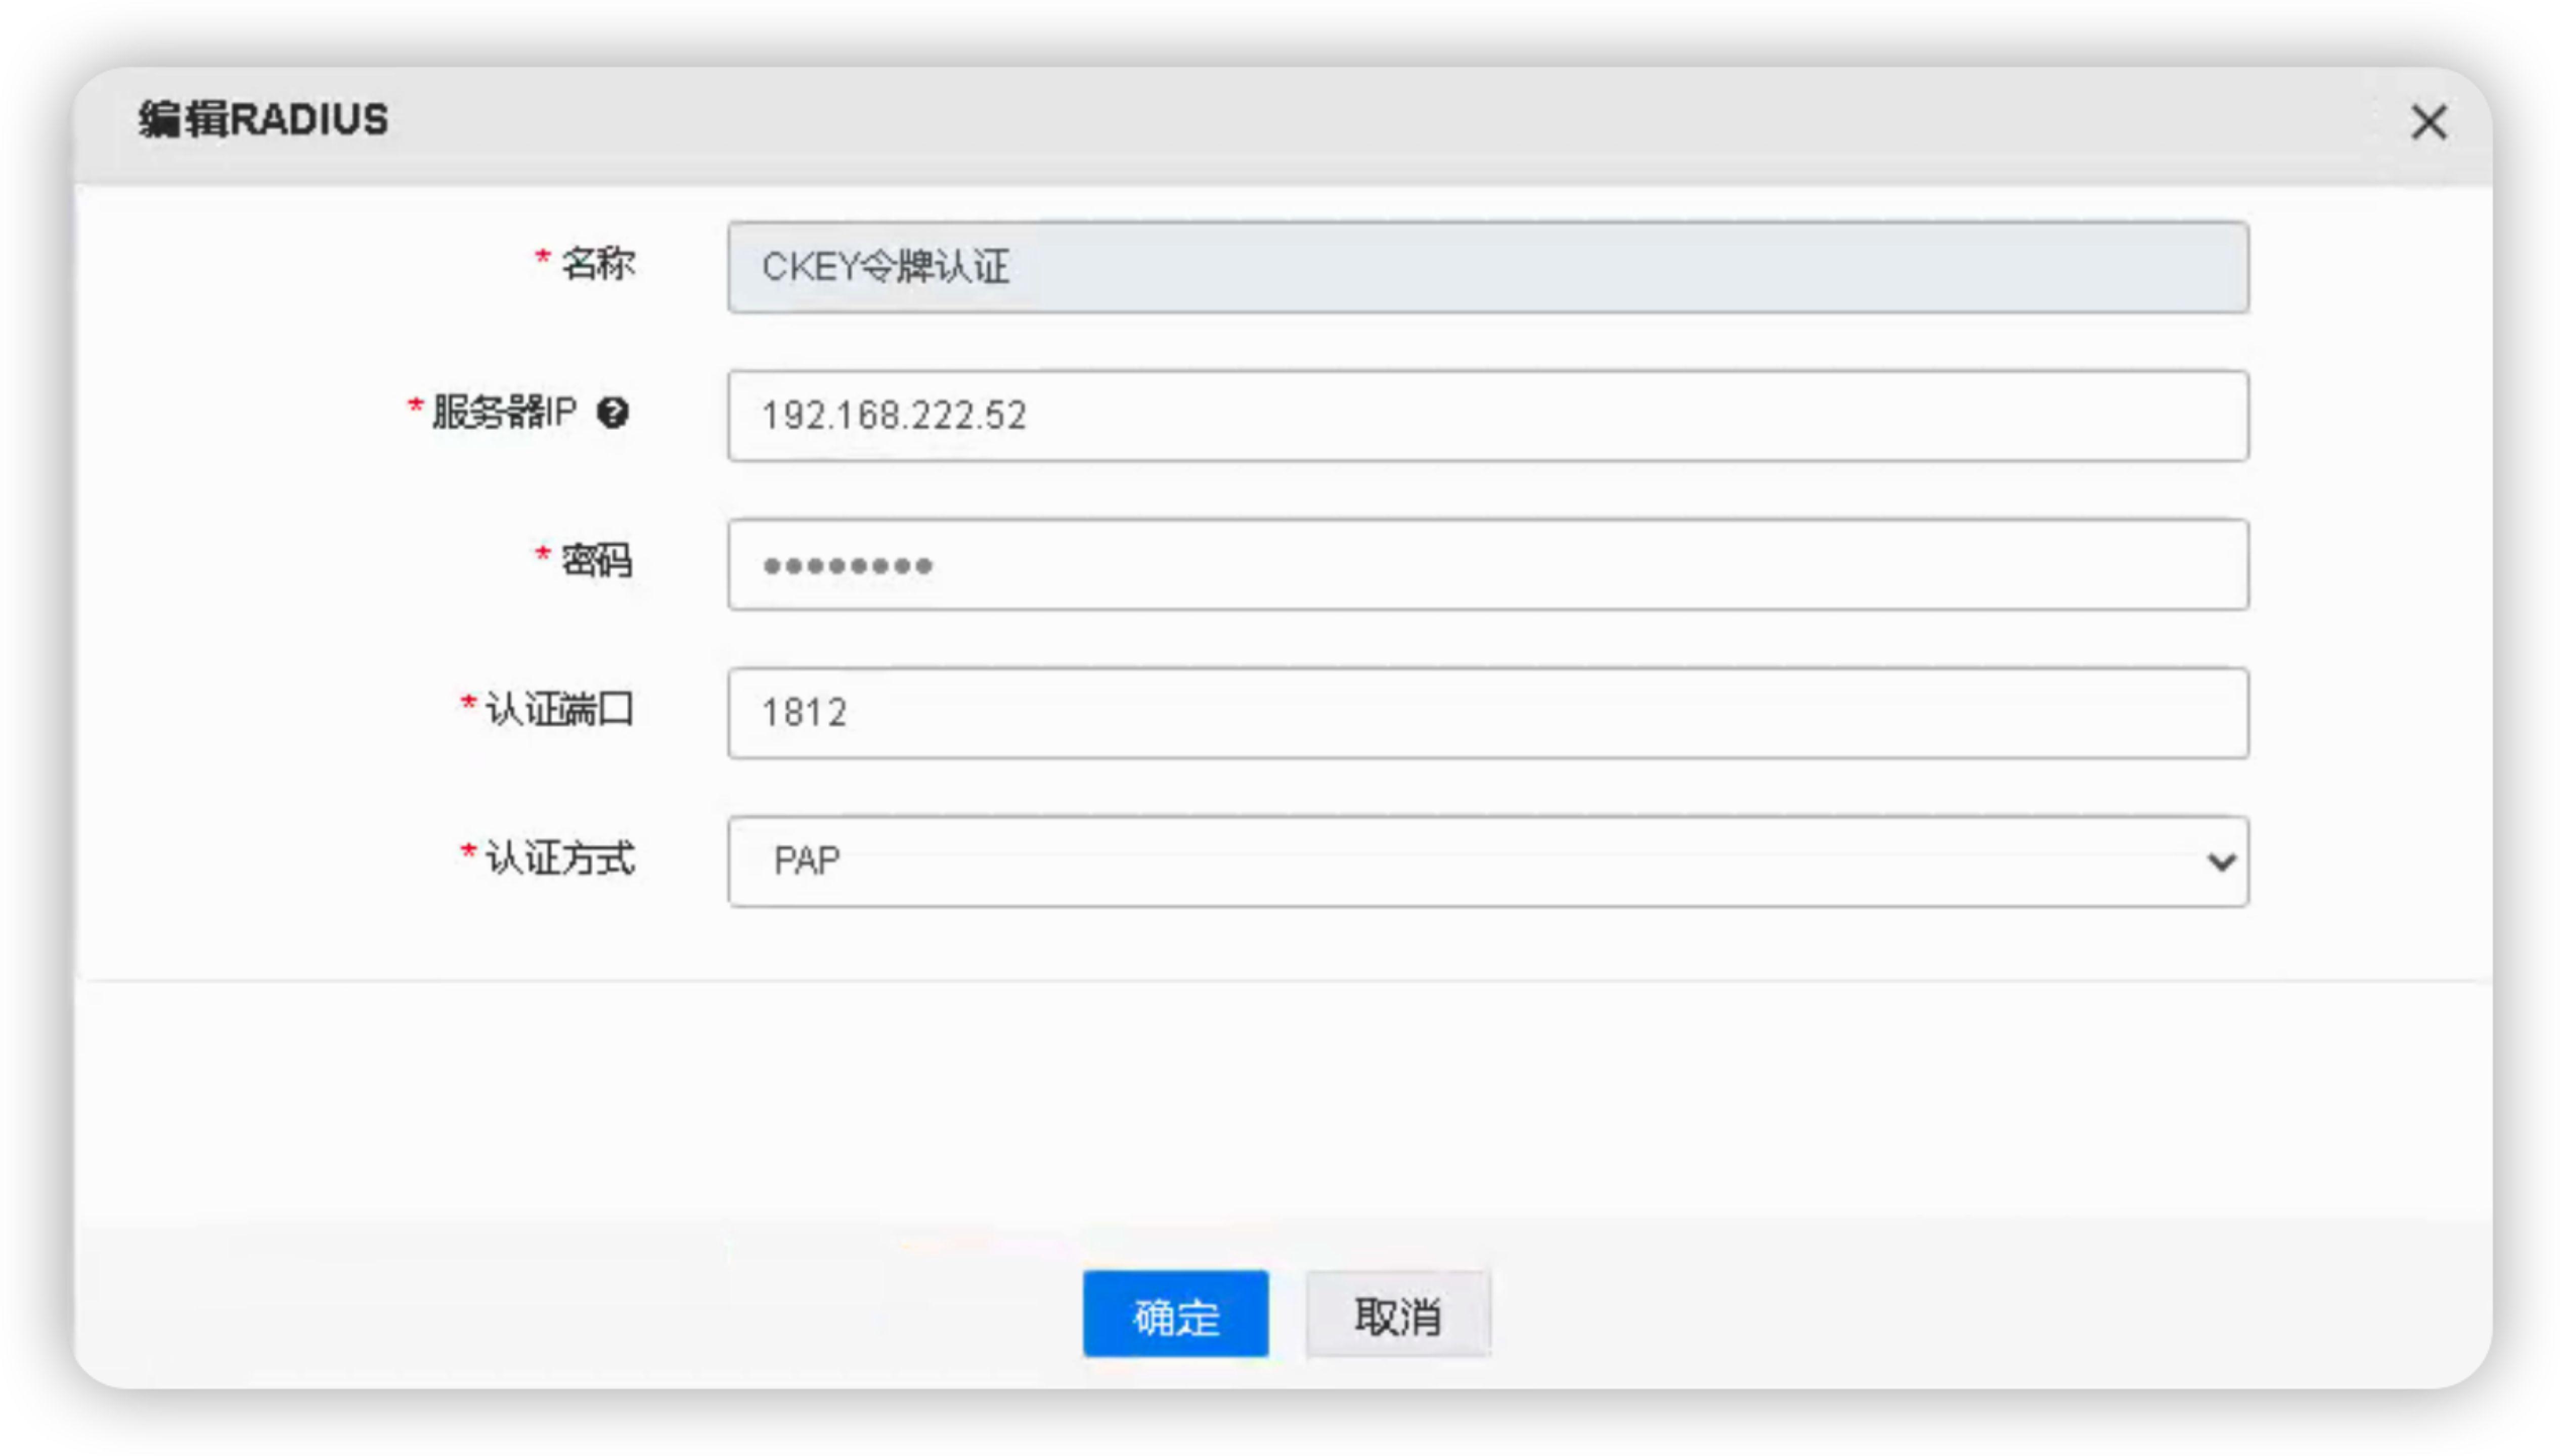
Task: Click the 服务器IP label text
Action: pyautogui.click(x=504, y=412)
